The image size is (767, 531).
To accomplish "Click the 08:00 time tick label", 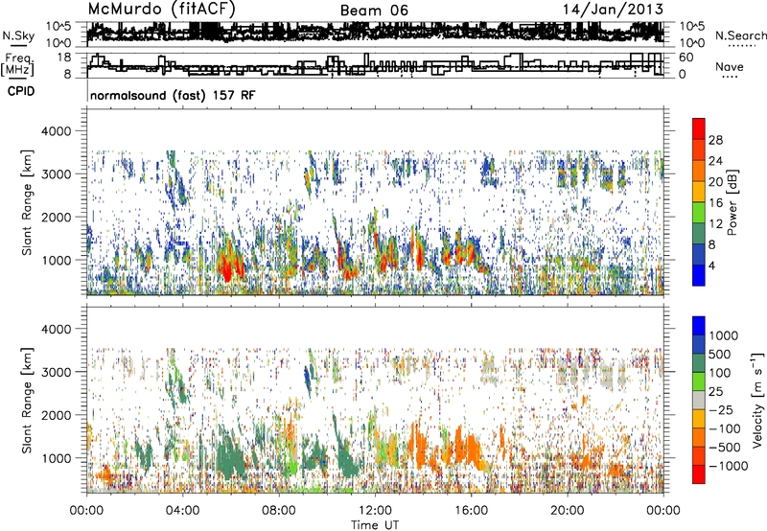I will pyautogui.click(x=278, y=511).
